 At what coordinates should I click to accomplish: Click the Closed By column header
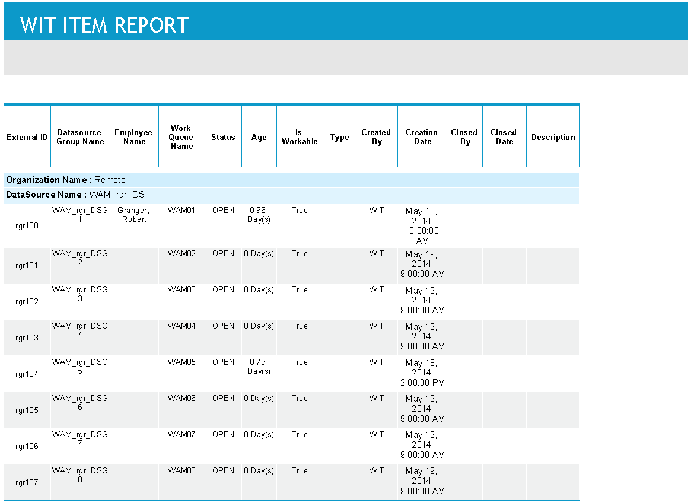click(464, 138)
